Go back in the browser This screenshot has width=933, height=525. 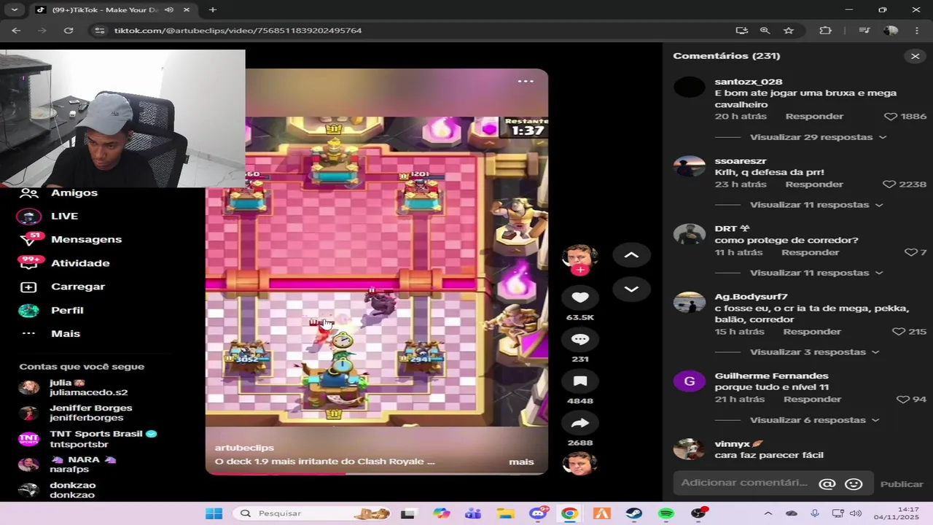click(x=16, y=31)
